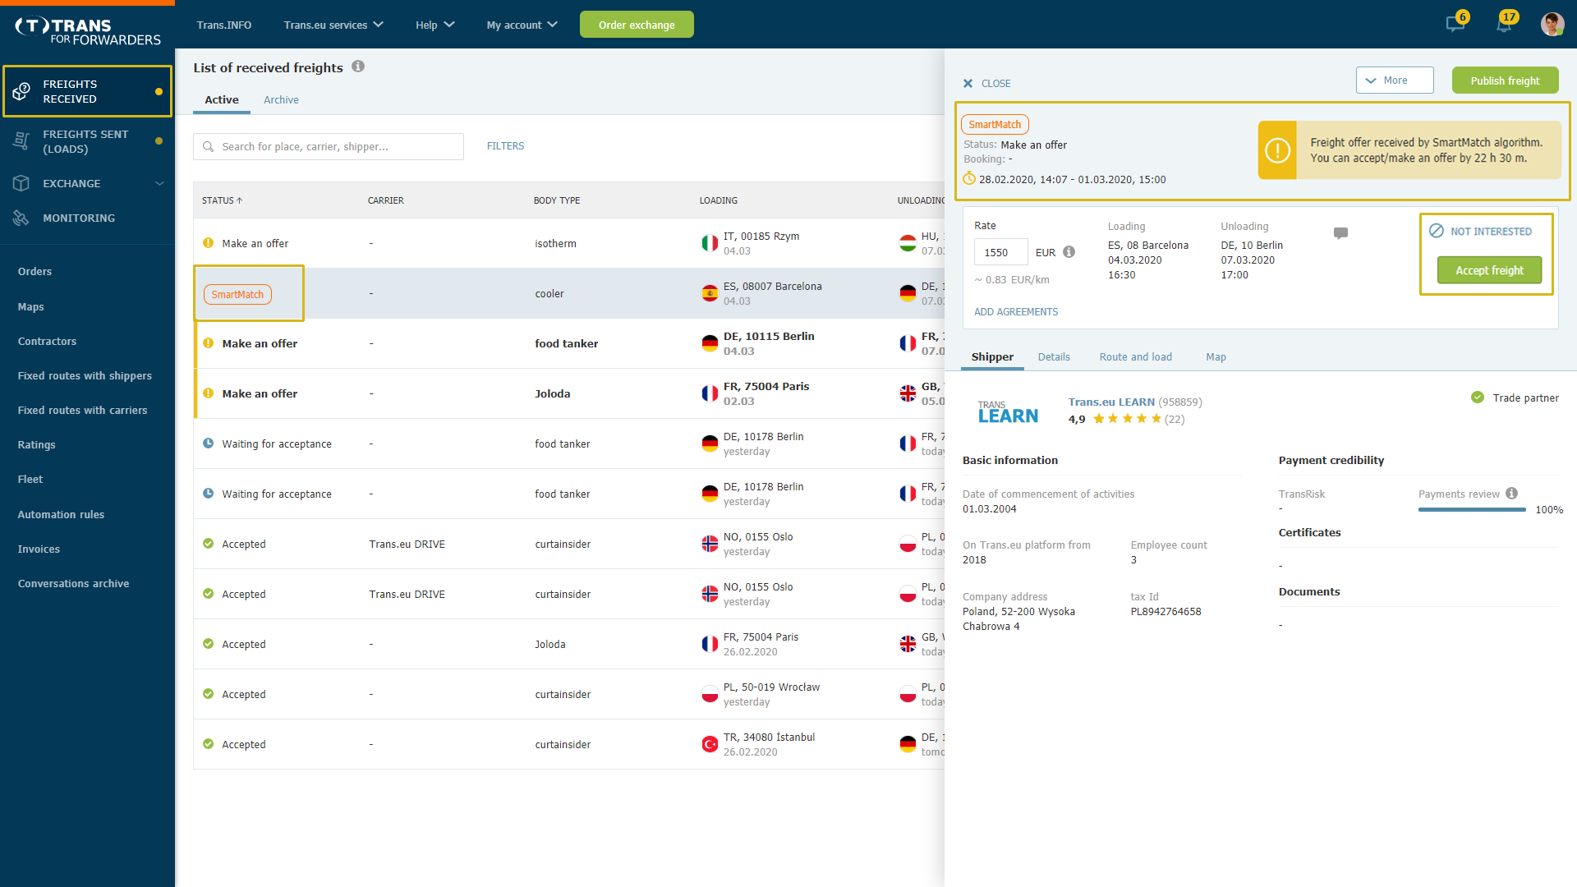Click the rate input field 1550
This screenshot has height=887, width=1577.
point(1000,252)
